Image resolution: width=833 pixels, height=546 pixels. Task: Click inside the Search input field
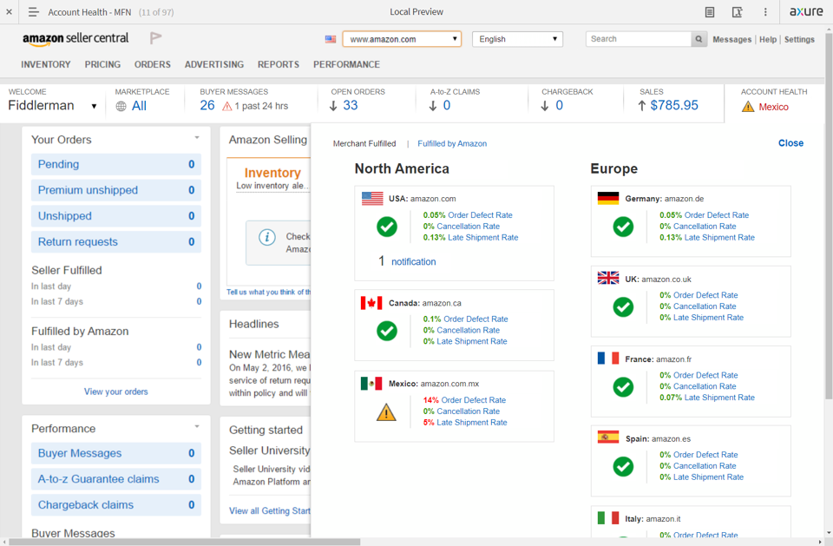[x=638, y=39]
